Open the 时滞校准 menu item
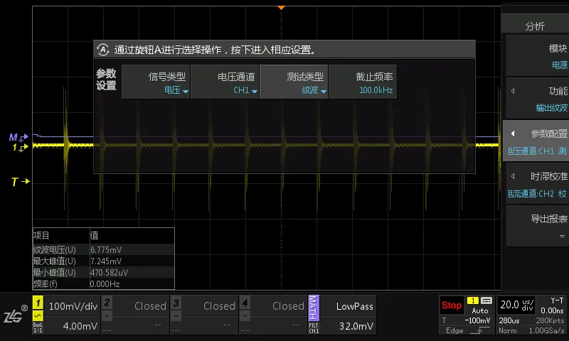569x341 pixels. point(538,184)
